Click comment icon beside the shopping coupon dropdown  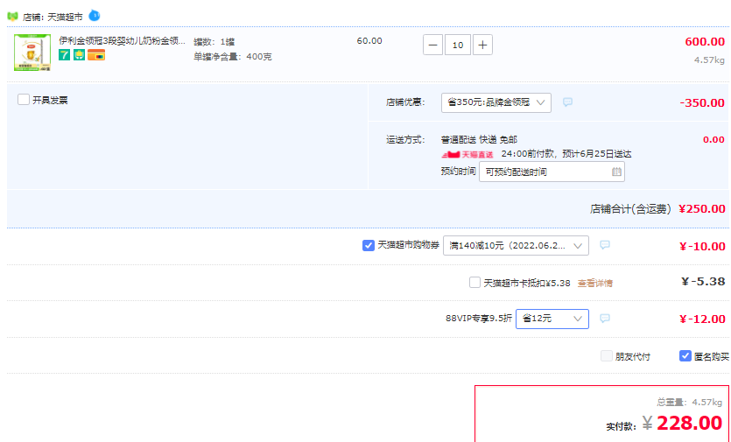tap(605, 245)
